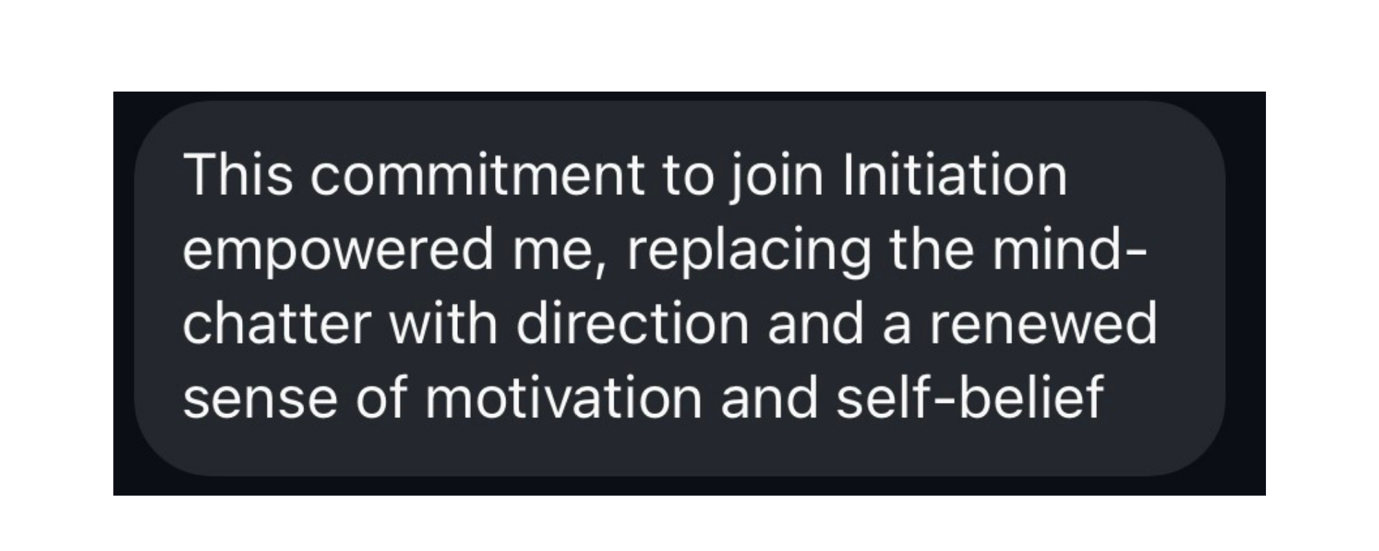
Task: Click the word "motivation" in the message
Action: [563, 398]
